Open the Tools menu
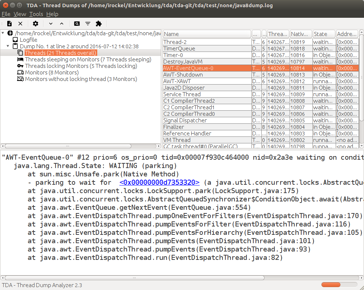Screen dimensions: 364x290 [x=36, y=14]
